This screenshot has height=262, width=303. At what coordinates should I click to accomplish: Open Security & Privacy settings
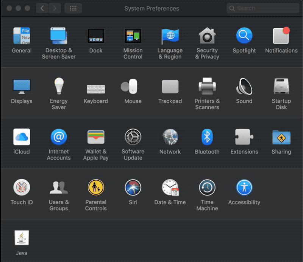207,36
